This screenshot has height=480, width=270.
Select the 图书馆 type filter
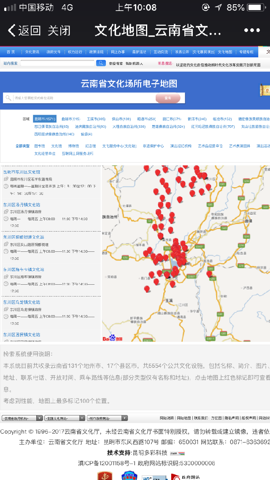pyautogui.click(x=39, y=146)
